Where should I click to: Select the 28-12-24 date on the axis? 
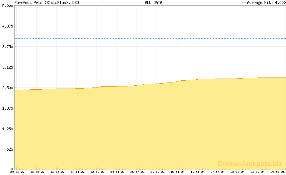click(x=257, y=172)
